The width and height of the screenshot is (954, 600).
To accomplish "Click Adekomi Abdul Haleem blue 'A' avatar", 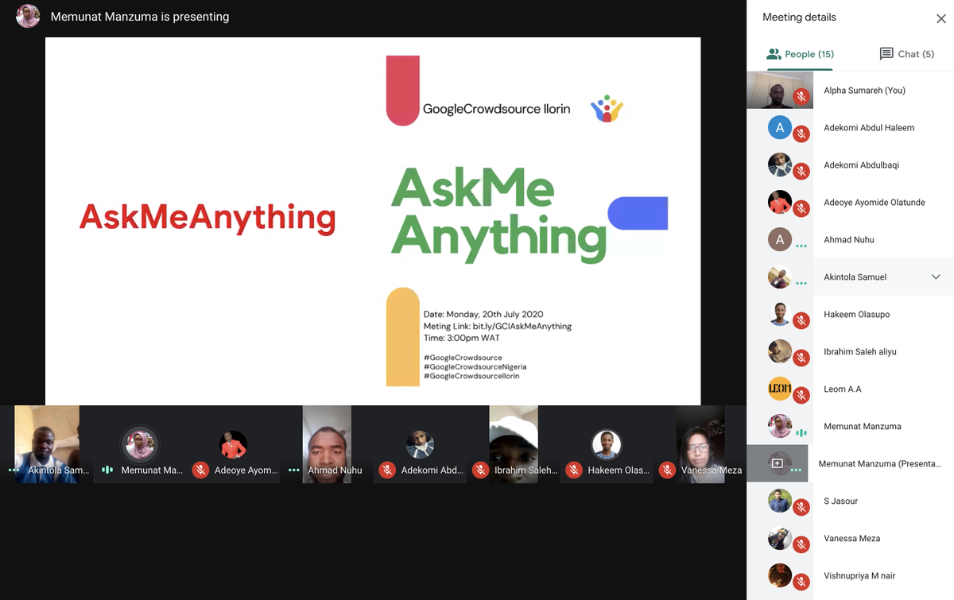I will (x=780, y=127).
